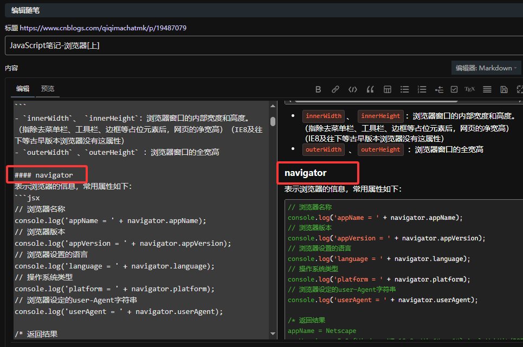Click the title input field JavaScript笔记
Image resolution: width=523 pixels, height=347 pixels.
pyautogui.click(x=263, y=45)
